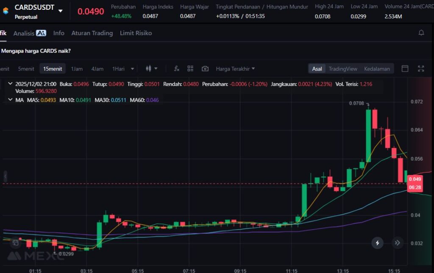Viewport: 434px width, 273px height.
Task: Click the 0.049 current price label
Action: pos(415,179)
